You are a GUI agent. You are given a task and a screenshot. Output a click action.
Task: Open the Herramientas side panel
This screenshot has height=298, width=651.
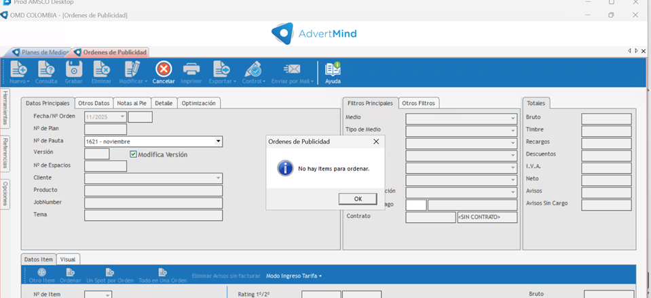click(5, 108)
